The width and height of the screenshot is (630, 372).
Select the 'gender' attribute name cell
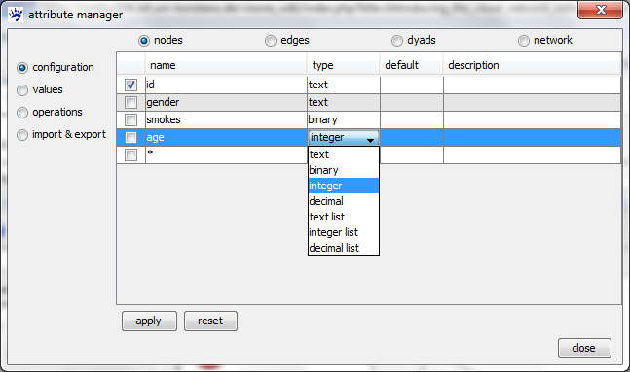point(226,103)
